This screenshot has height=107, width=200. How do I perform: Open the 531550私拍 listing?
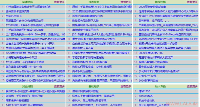(146, 96)
